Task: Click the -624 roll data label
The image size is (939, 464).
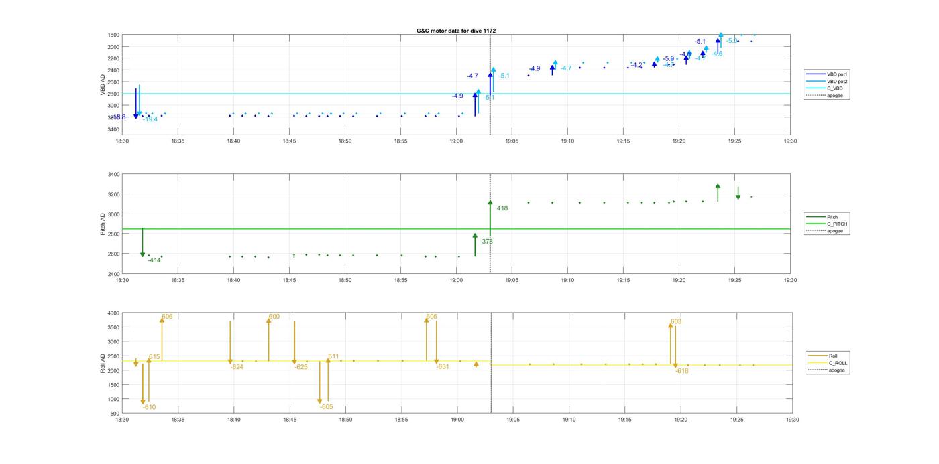Action: (x=237, y=367)
